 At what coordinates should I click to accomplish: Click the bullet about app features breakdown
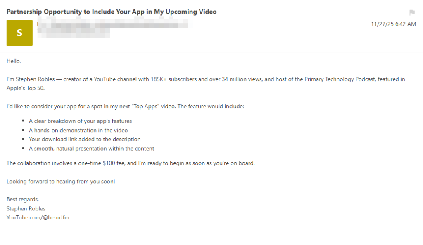pos(80,121)
